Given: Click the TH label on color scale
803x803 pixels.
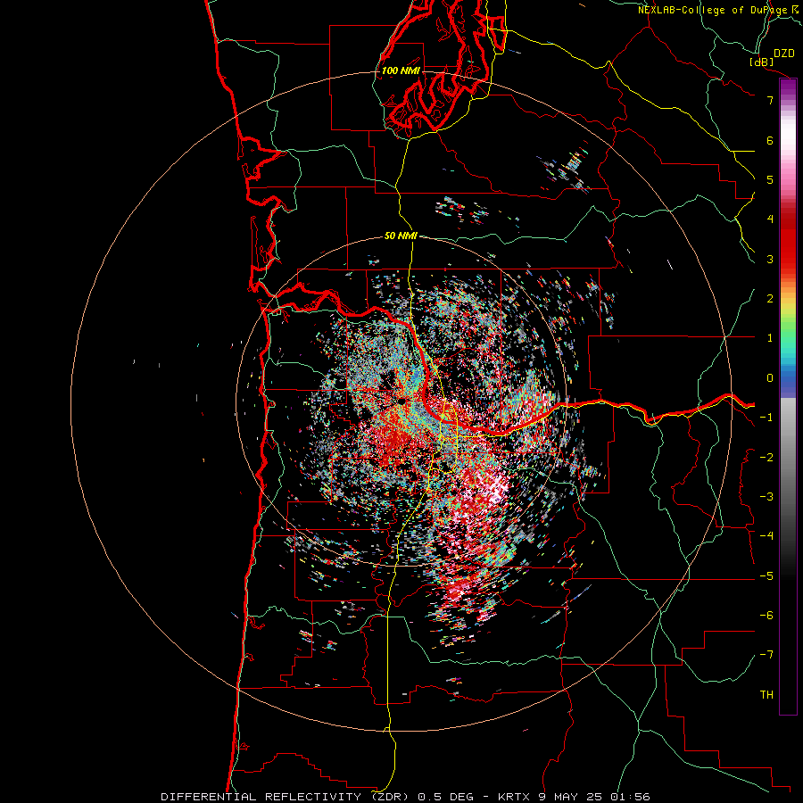Looking at the screenshot, I should pyautogui.click(x=766, y=695).
